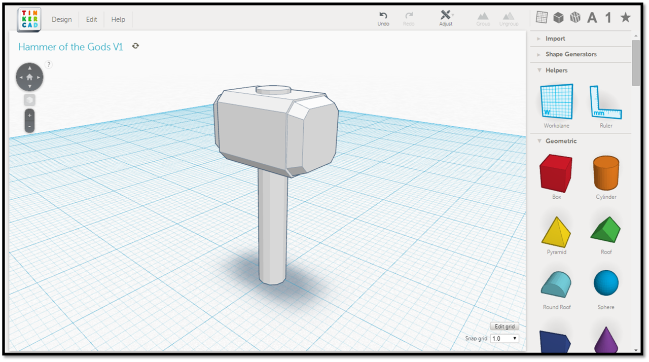This screenshot has height=362, width=649.
Task: Open the Snap grid dropdown
Action: (504, 338)
